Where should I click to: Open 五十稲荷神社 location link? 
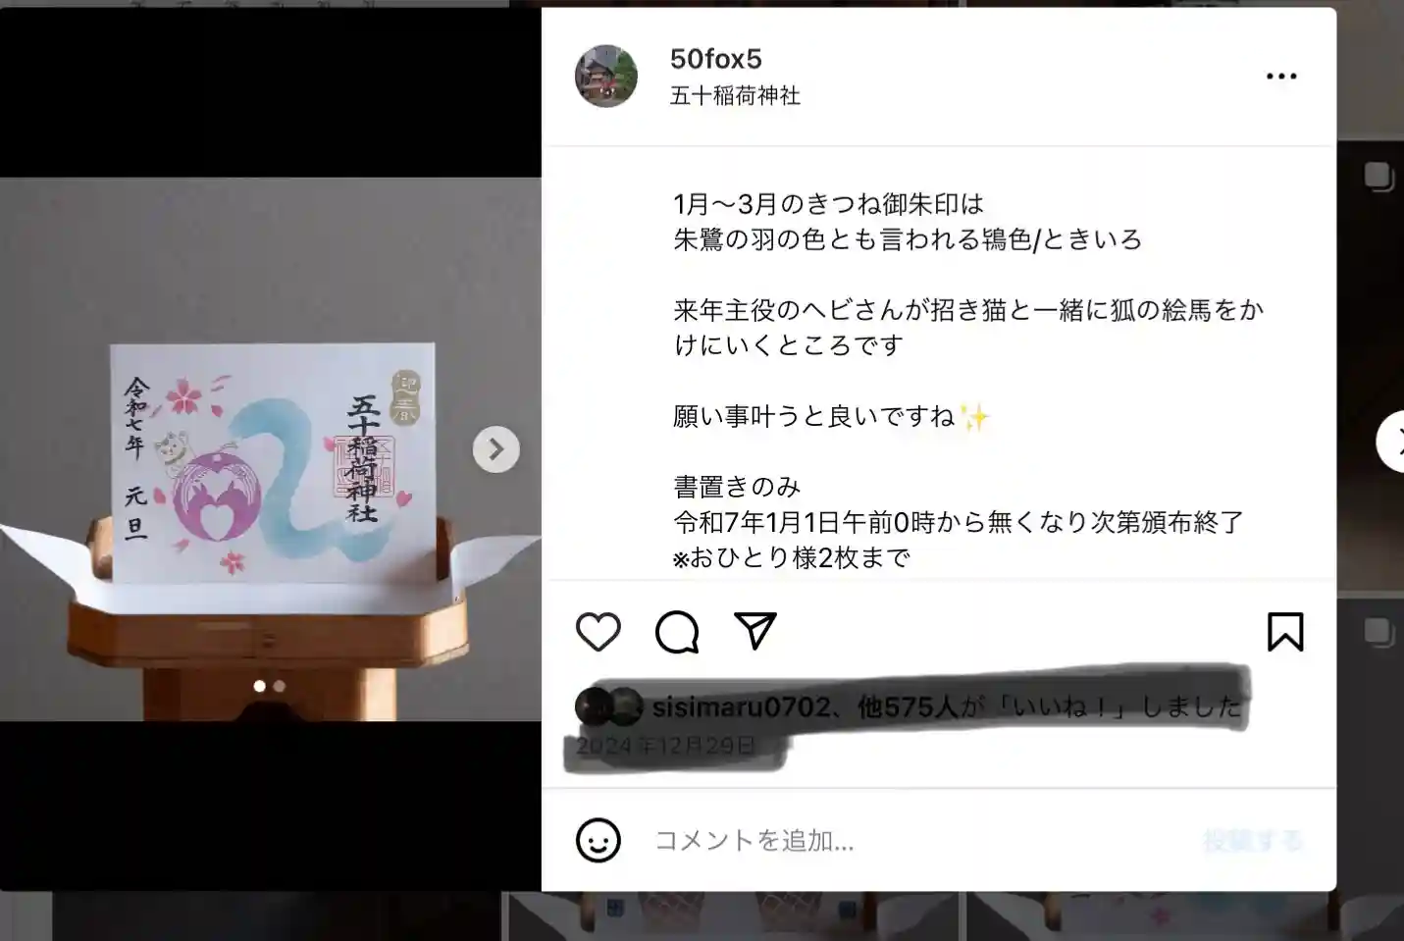tap(735, 95)
